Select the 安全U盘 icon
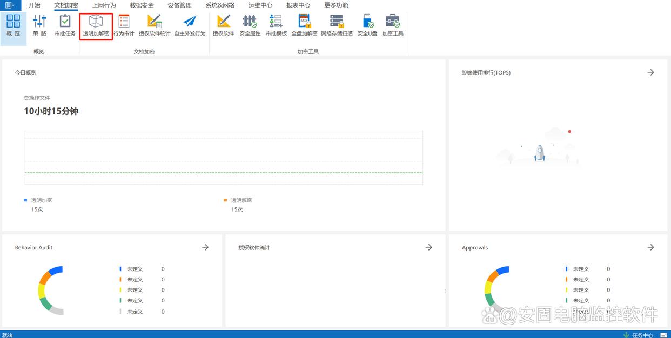Image resolution: width=671 pixels, height=338 pixels. [x=367, y=25]
